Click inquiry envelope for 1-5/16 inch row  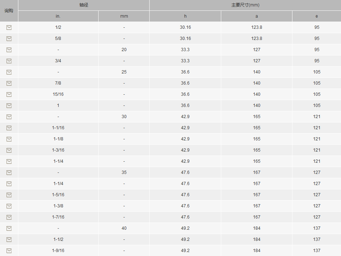pos(9,195)
